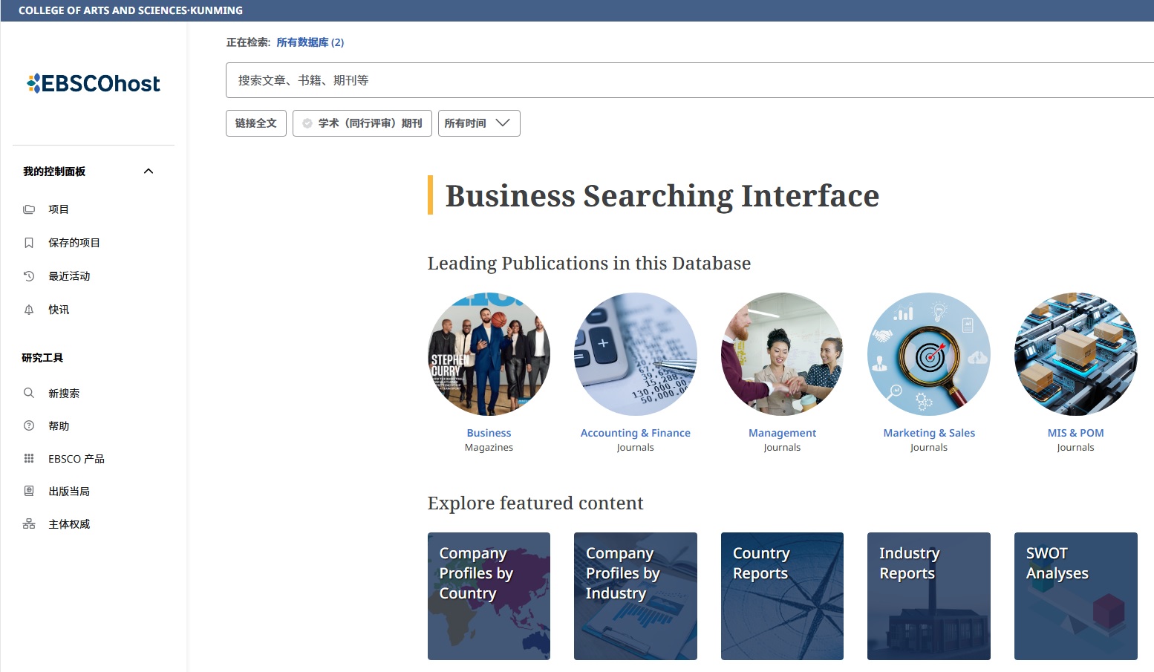Viewport: 1154px width, 672px height.
Task: Click the 研究工具 section heading
Action: pos(42,358)
